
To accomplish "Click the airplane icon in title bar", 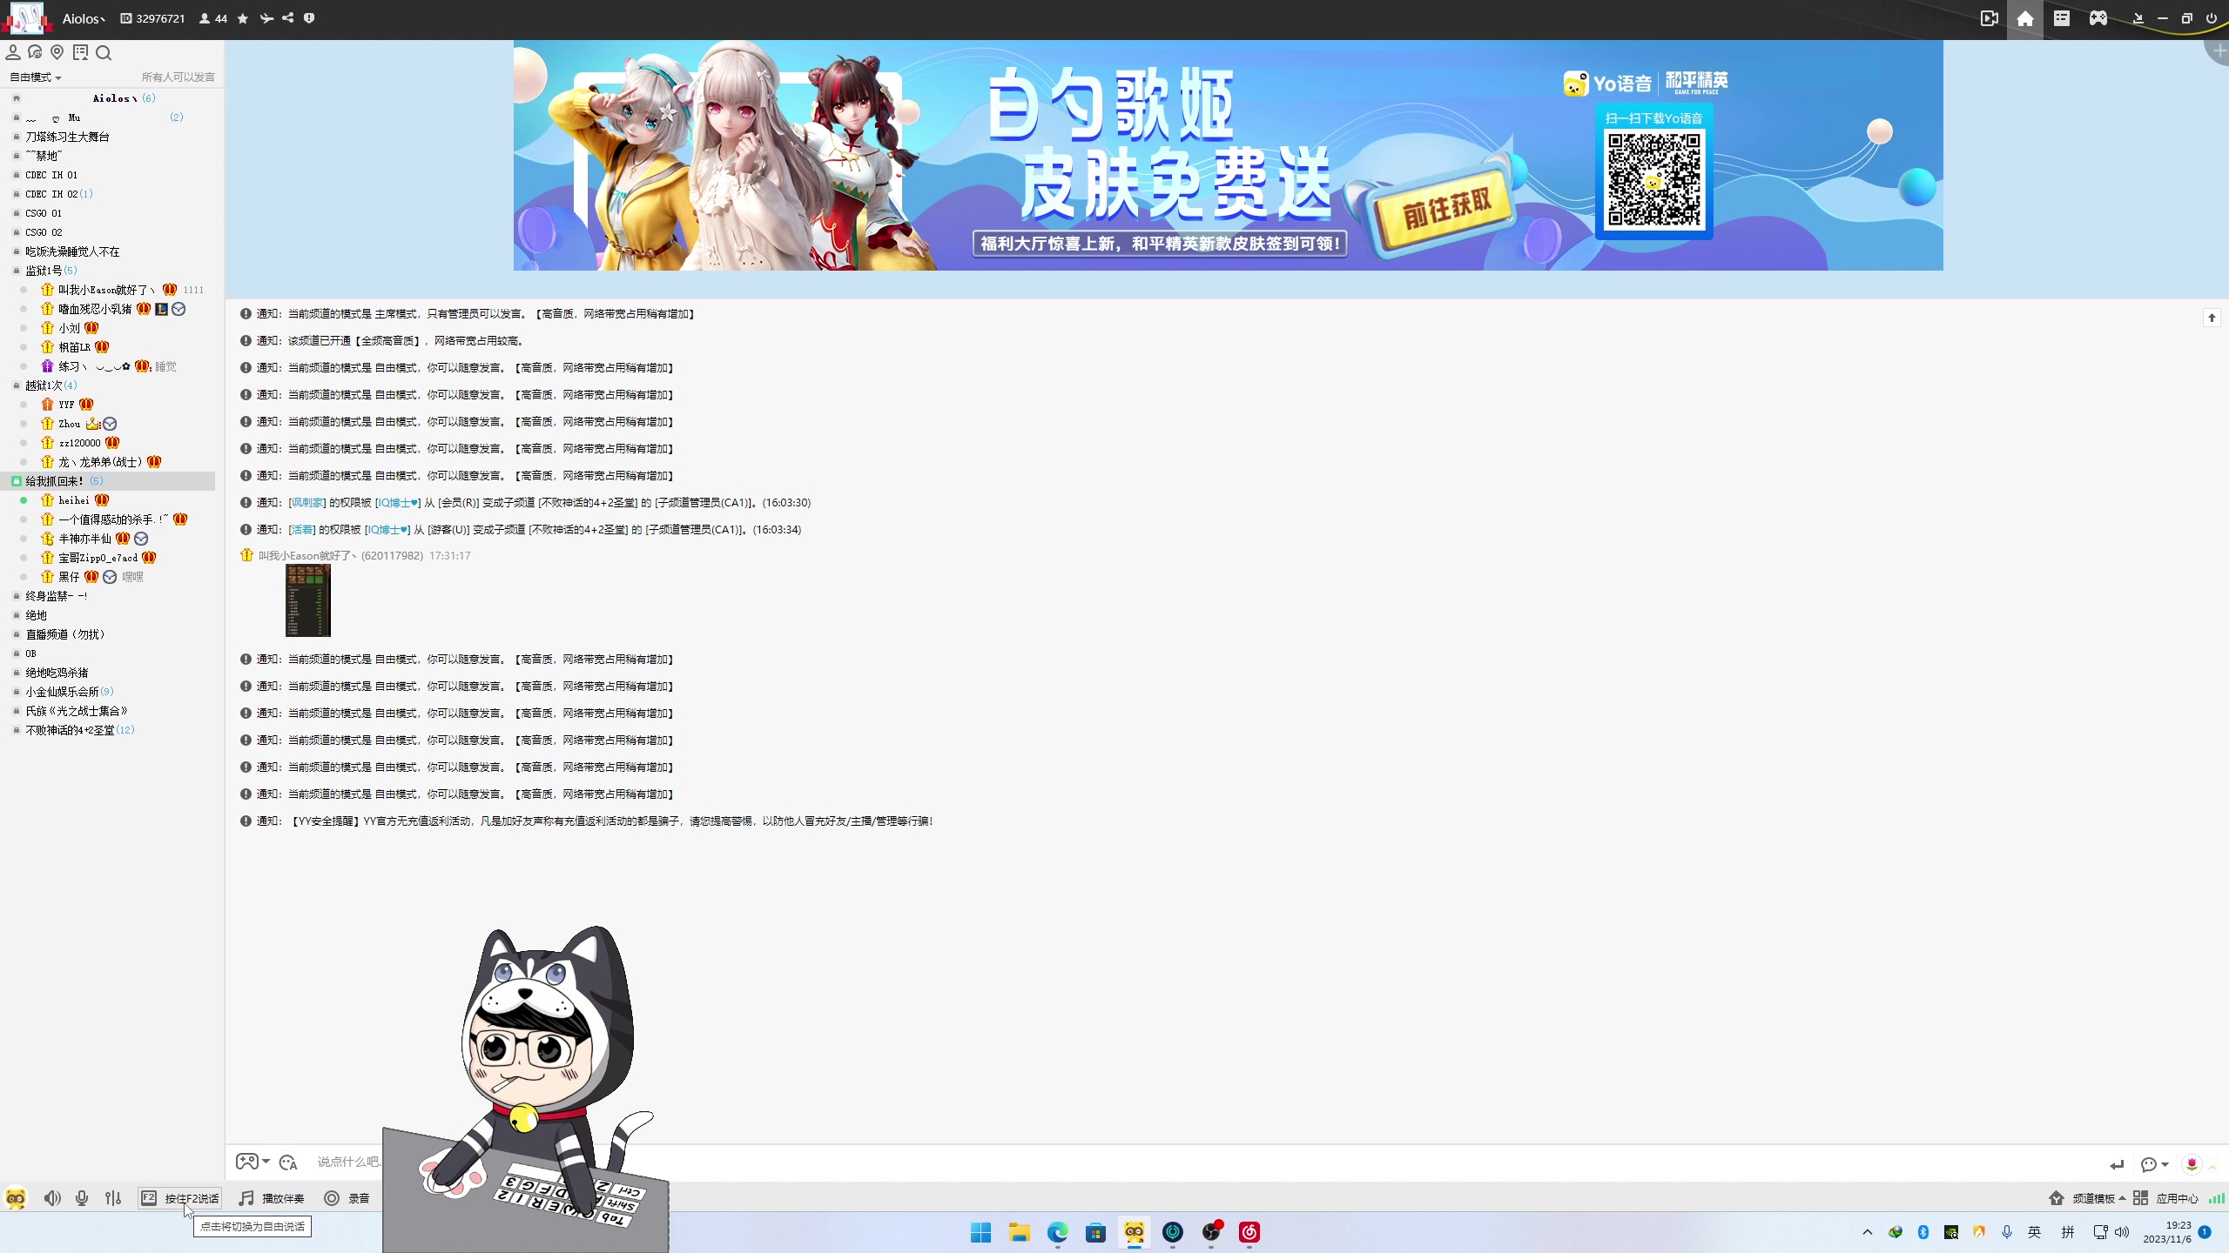I will (266, 18).
